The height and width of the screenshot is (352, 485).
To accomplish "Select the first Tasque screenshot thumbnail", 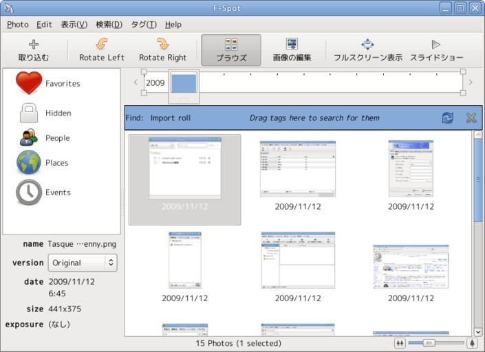I will [184, 168].
